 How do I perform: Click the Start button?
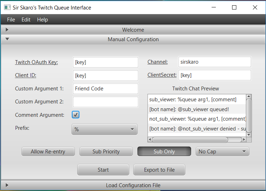click(103, 170)
